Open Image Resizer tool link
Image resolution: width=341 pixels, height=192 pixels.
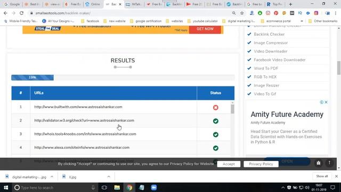[266, 85]
